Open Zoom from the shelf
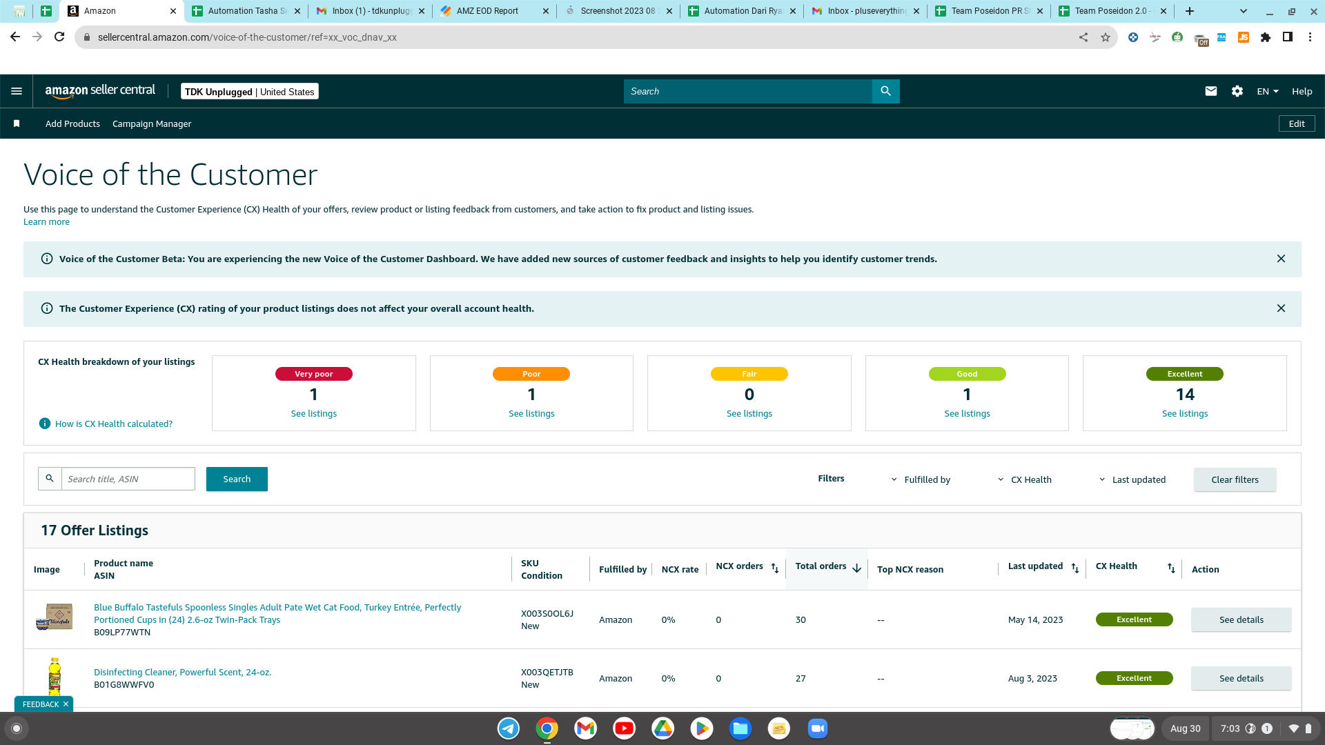This screenshot has height=745, width=1325. 818,728
